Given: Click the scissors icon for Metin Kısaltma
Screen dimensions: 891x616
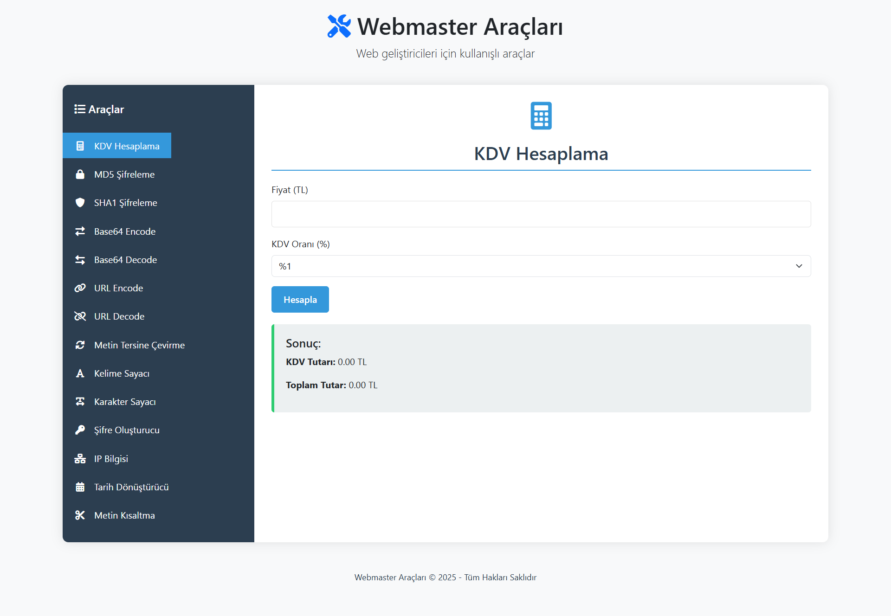Looking at the screenshot, I should (x=80, y=515).
